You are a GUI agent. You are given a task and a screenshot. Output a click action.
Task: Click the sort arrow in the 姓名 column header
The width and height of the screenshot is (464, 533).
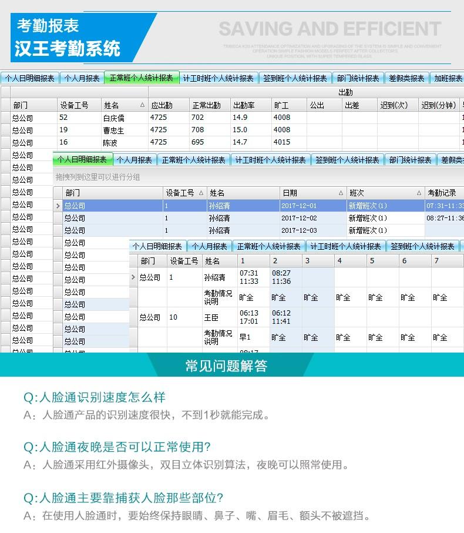pos(142,105)
